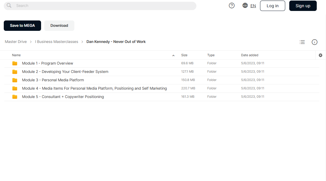Screen dimensions: 326x181
Task: Click the 161.3 MB size value
Action: pos(188,97)
